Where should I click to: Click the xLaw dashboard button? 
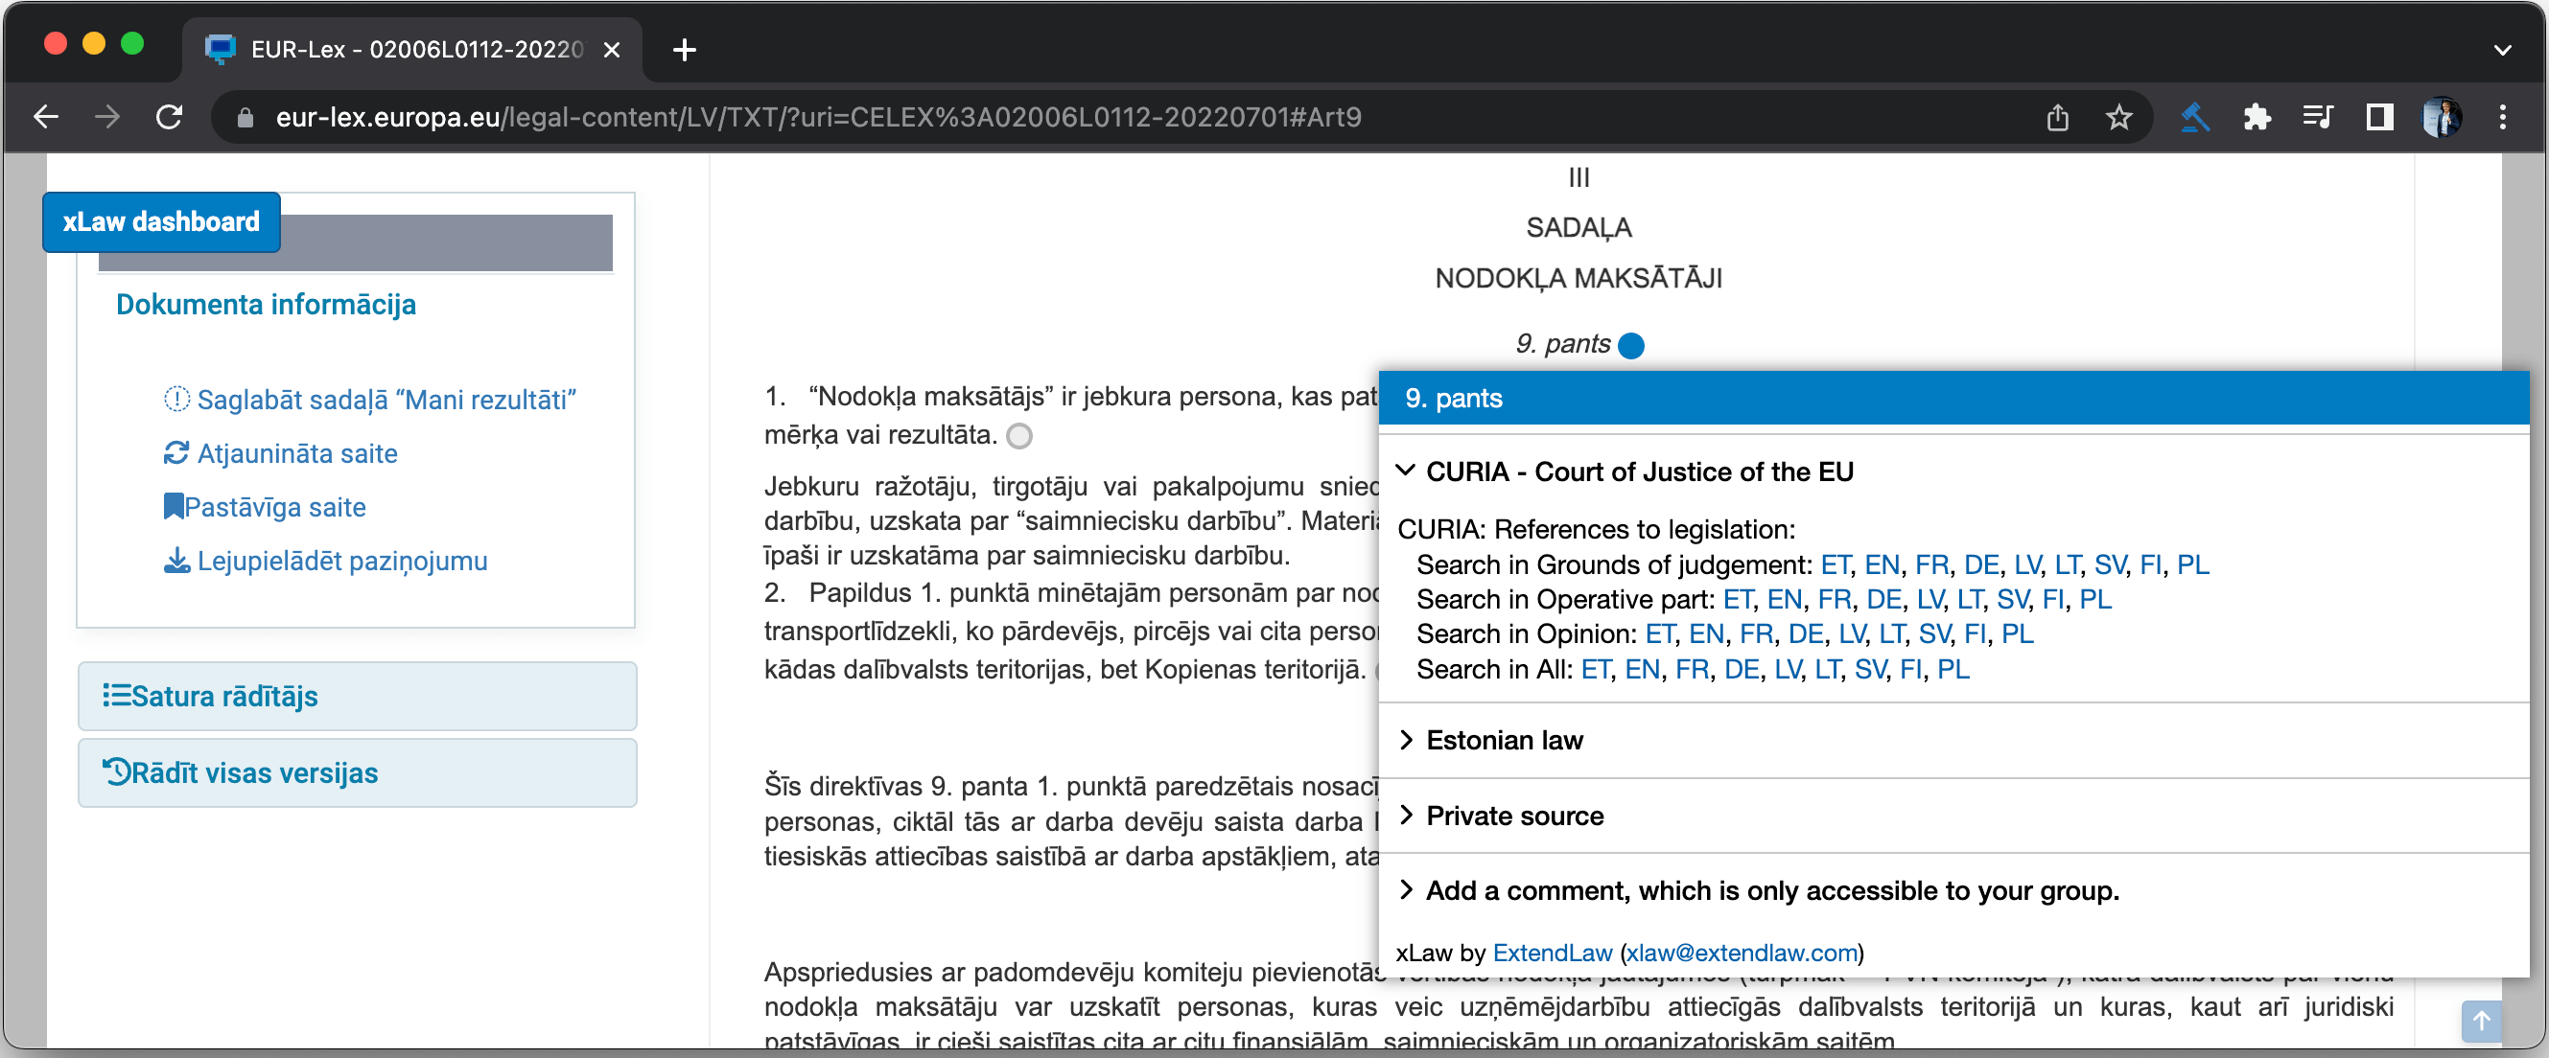coord(161,221)
